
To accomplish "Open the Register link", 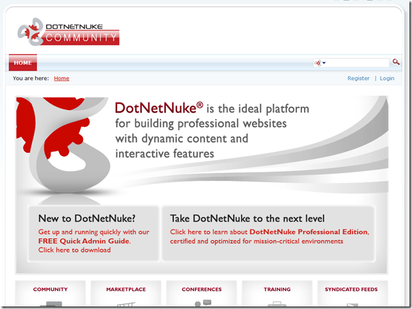I will click(358, 78).
